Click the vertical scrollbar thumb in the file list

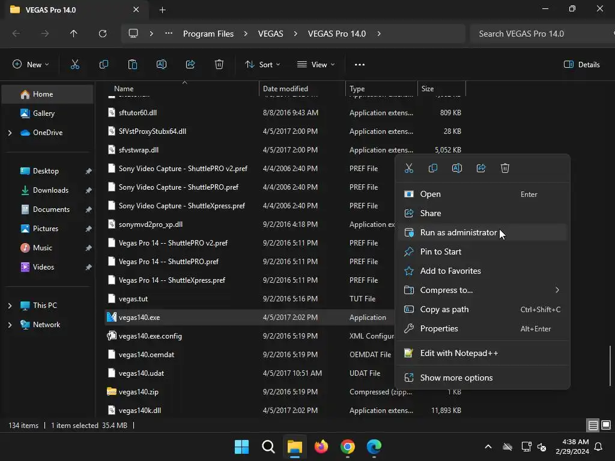(x=610, y=366)
